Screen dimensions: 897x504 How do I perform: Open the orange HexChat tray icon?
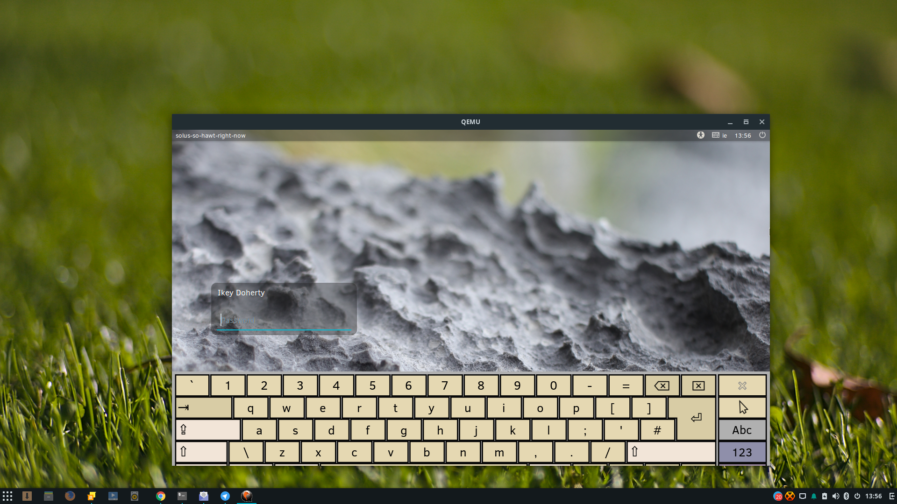click(x=790, y=496)
